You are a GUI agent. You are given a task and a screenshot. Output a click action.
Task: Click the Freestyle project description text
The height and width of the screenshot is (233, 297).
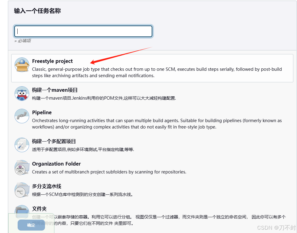pos(157,72)
